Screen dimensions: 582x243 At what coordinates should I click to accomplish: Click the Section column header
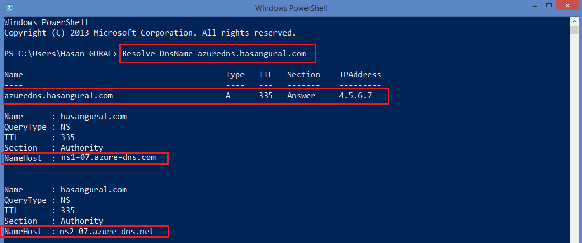point(303,75)
